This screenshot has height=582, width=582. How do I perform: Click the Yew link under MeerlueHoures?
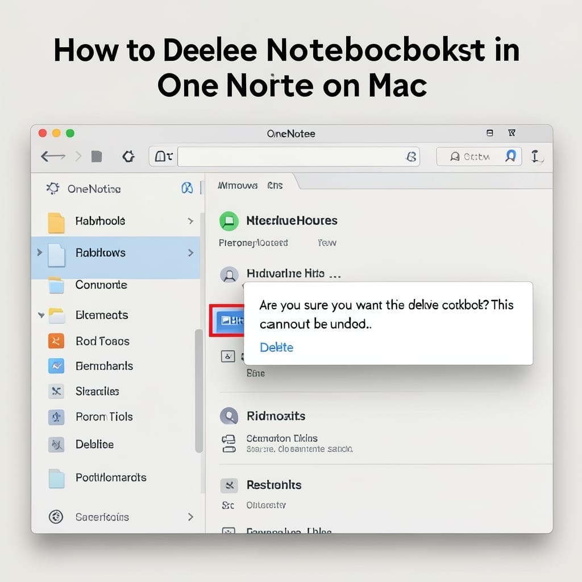pos(327,243)
